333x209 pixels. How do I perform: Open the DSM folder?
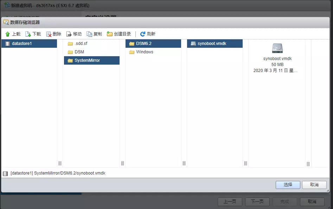77,52
